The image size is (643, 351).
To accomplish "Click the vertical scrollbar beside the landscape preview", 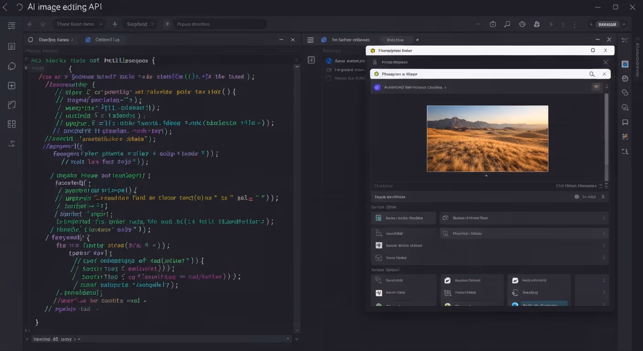I will (x=606, y=137).
